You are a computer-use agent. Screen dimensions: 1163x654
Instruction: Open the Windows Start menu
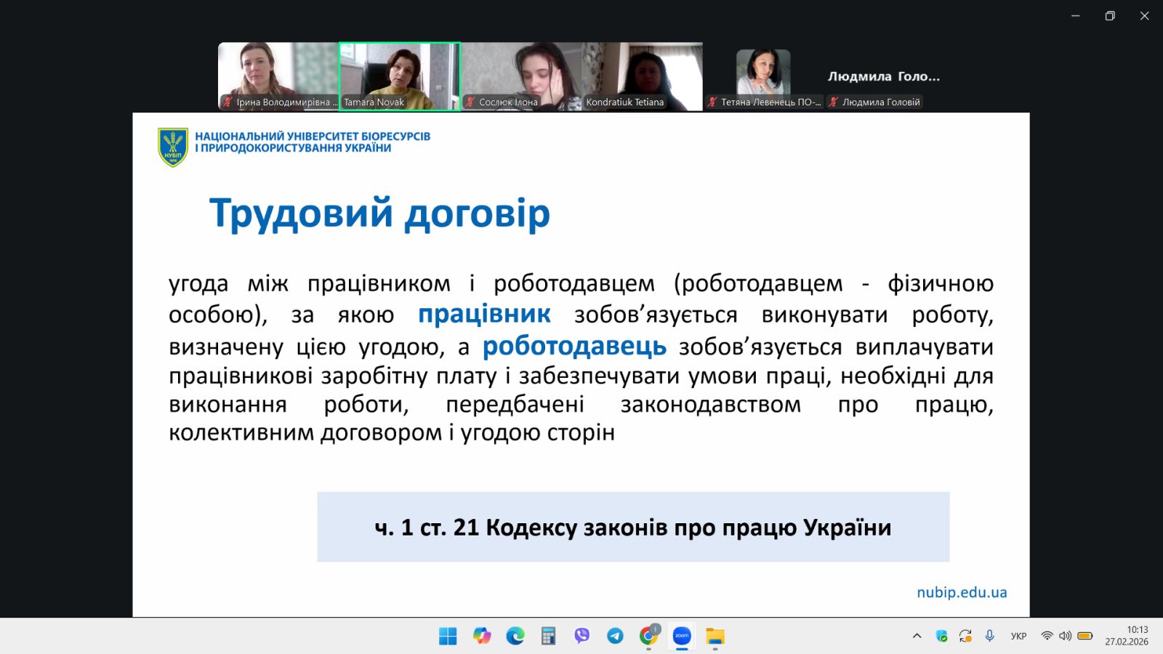pos(448,637)
